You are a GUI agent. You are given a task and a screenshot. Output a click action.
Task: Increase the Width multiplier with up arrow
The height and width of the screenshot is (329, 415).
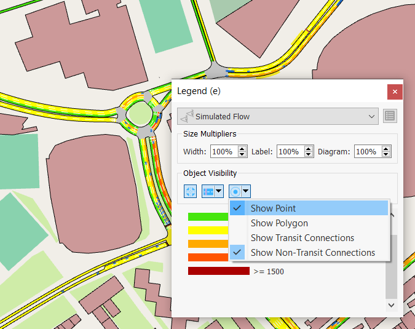pos(242,148)
